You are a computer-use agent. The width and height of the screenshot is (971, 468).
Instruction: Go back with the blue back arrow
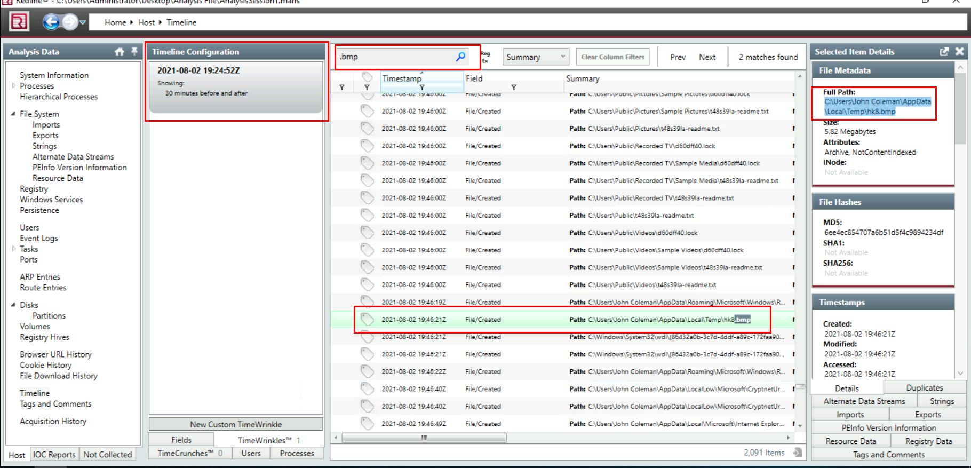[51, 22]
